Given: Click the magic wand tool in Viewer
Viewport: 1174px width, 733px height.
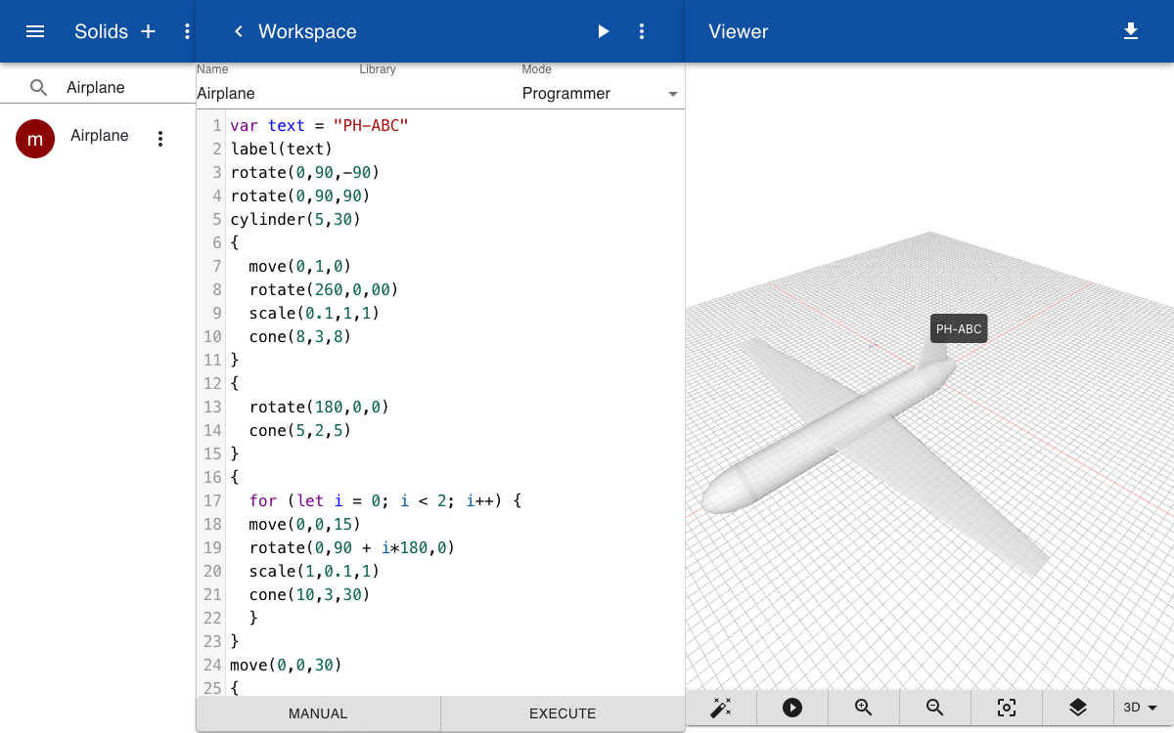Looking at the screenshot, I should tap(721, 708).
